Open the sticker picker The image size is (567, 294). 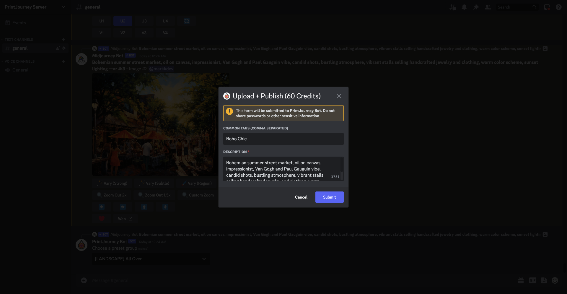coord(544,280)
